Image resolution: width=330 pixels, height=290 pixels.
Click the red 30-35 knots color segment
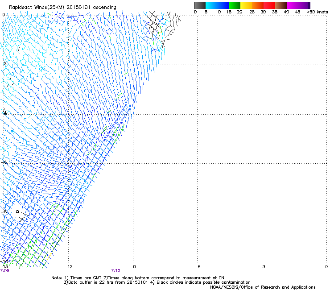(x=269, y=5)
